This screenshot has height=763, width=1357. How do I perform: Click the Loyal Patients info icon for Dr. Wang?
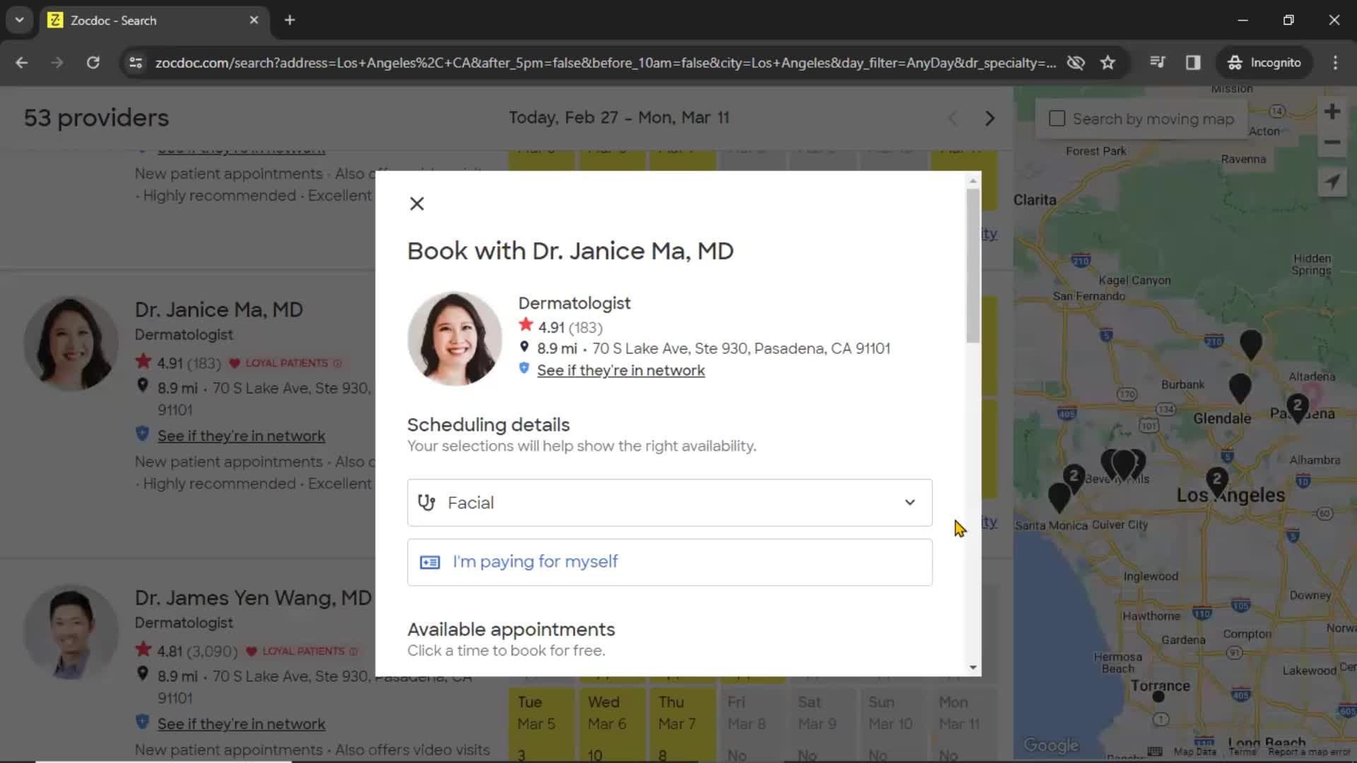point(353,651)
